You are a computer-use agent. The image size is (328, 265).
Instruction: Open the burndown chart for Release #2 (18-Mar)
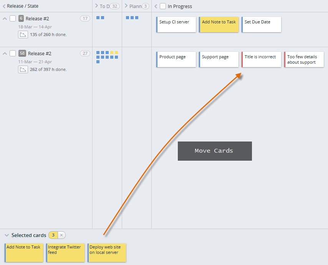click(23, 35)
